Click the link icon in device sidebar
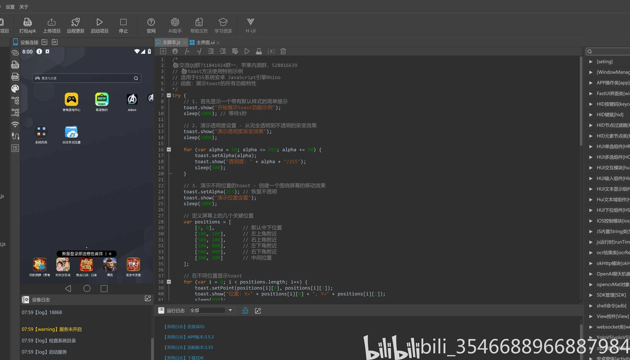 tap(15, 52)
